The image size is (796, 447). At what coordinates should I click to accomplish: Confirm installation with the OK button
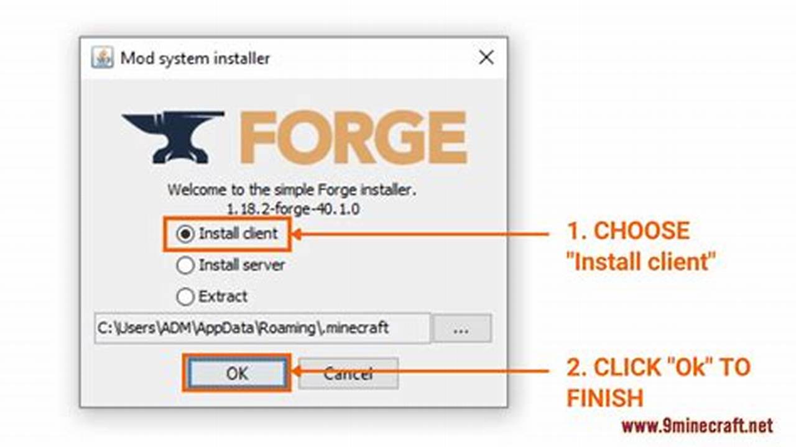coord(237,373)
